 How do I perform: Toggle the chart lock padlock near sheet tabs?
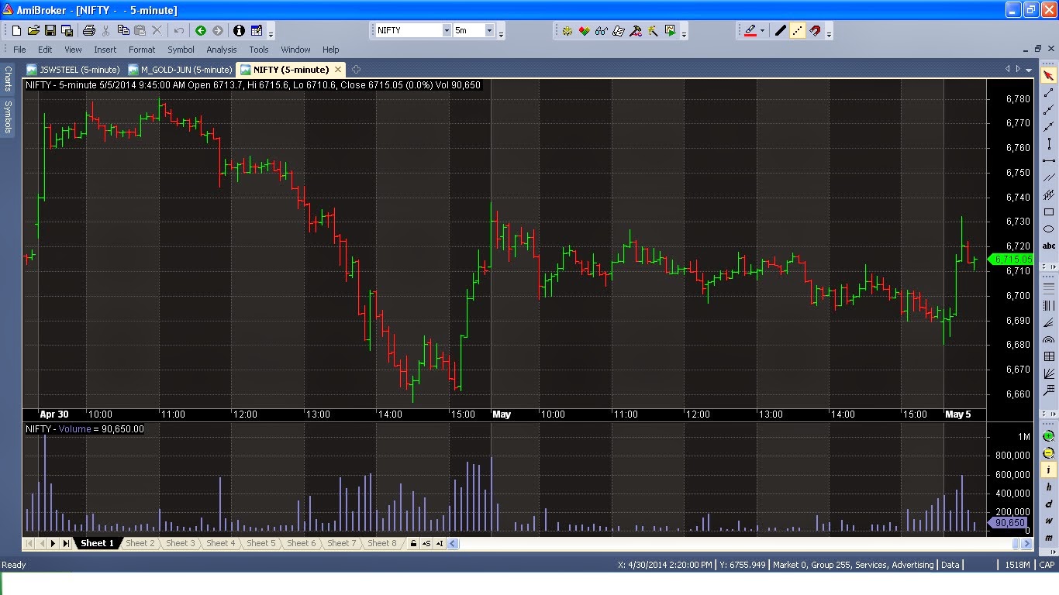(x=413, y=543)
